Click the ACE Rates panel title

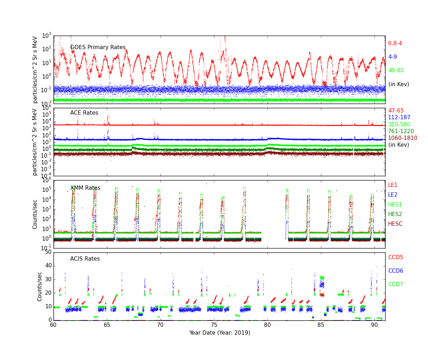click(84, 113)
